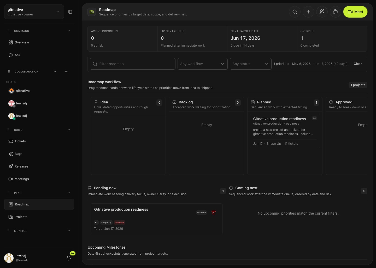Open Meetings in the sidebar

tap(39, 179)
